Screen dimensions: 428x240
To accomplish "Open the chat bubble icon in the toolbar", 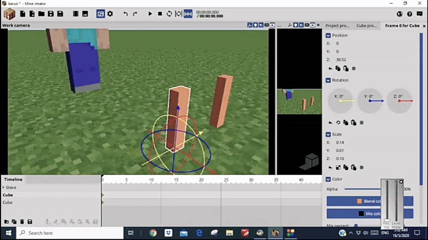I will tap(420, 14).
